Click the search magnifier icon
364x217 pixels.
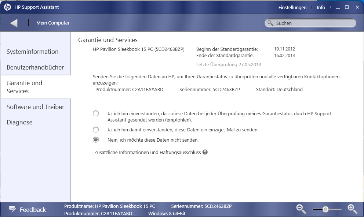(270, 23)
